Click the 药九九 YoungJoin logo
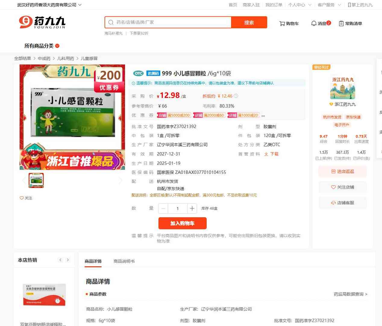The image size is (382, 326). point(42,22)
